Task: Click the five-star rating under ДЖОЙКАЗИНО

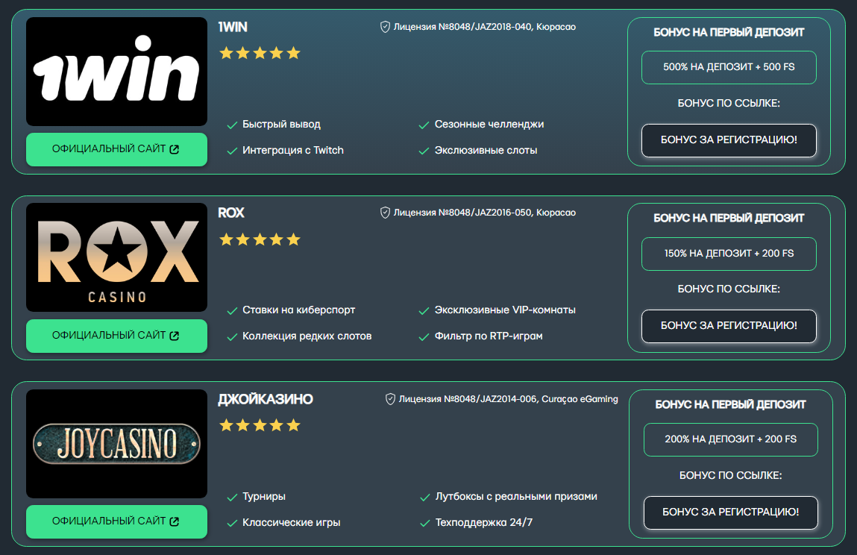Action: pyautogui.click(x=260, y=425)
